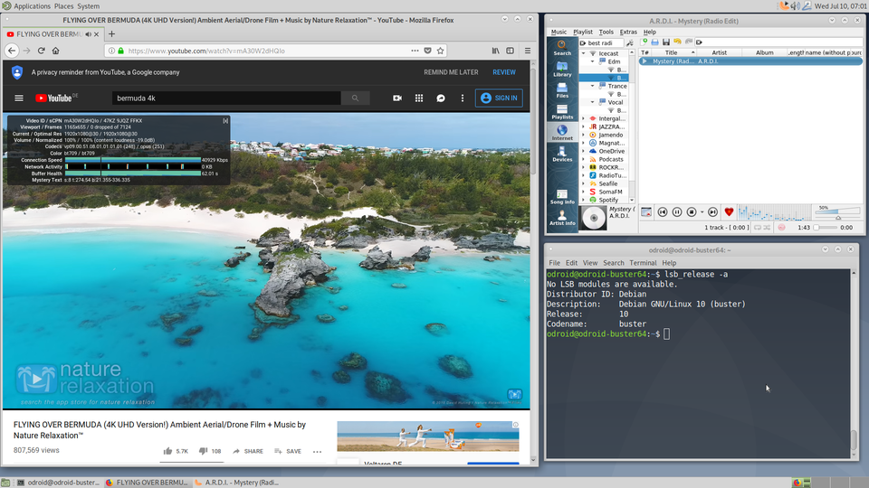Reload the page in Firefox
The height and width of the screenshot is (488, 869).
click(x=41, y=51)
